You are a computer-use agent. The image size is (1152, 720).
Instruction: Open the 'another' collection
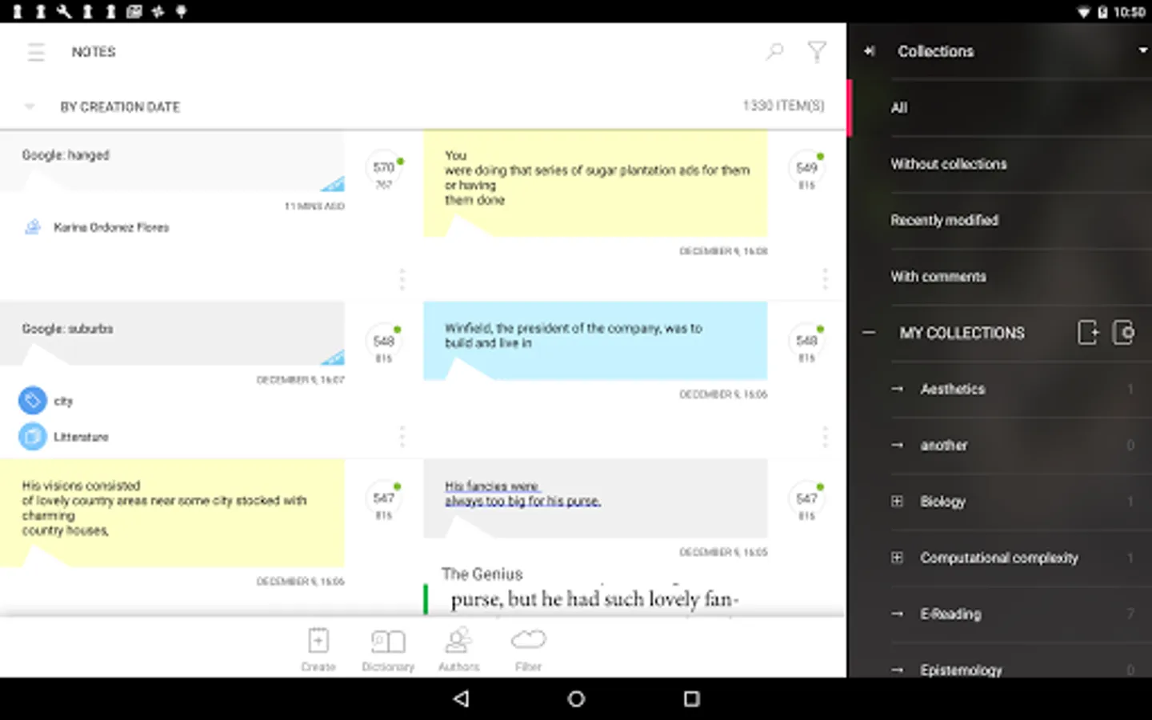coord(1000,446)
